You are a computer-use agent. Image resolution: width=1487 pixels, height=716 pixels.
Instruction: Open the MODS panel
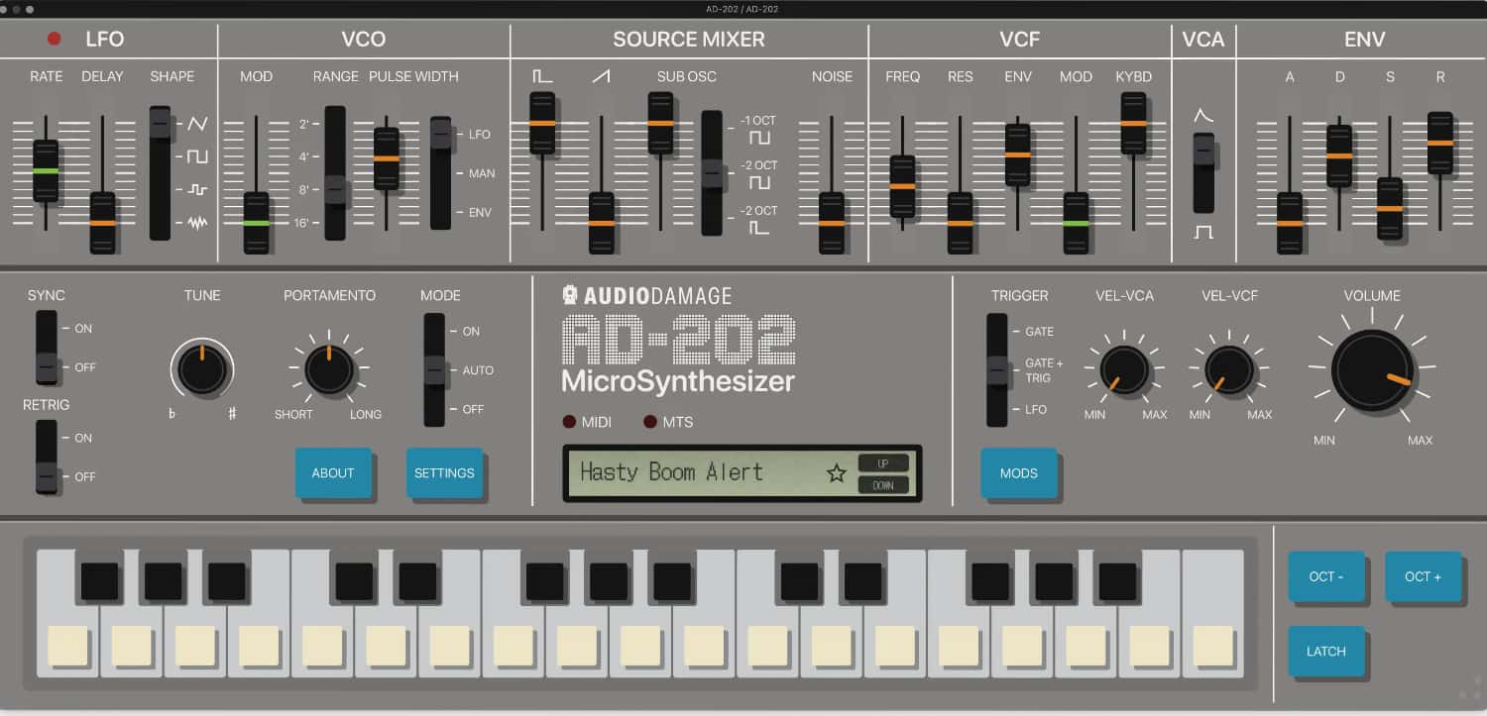(x=1019, y=472)
